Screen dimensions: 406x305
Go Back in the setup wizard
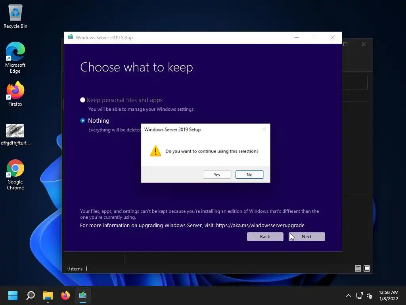(265, 237)
